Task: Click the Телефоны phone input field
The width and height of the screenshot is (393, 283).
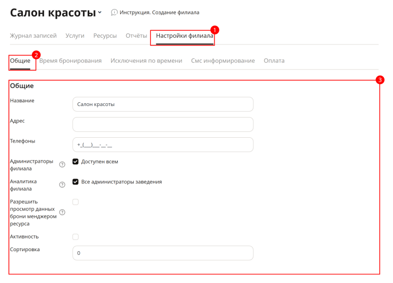Action: 163,145
